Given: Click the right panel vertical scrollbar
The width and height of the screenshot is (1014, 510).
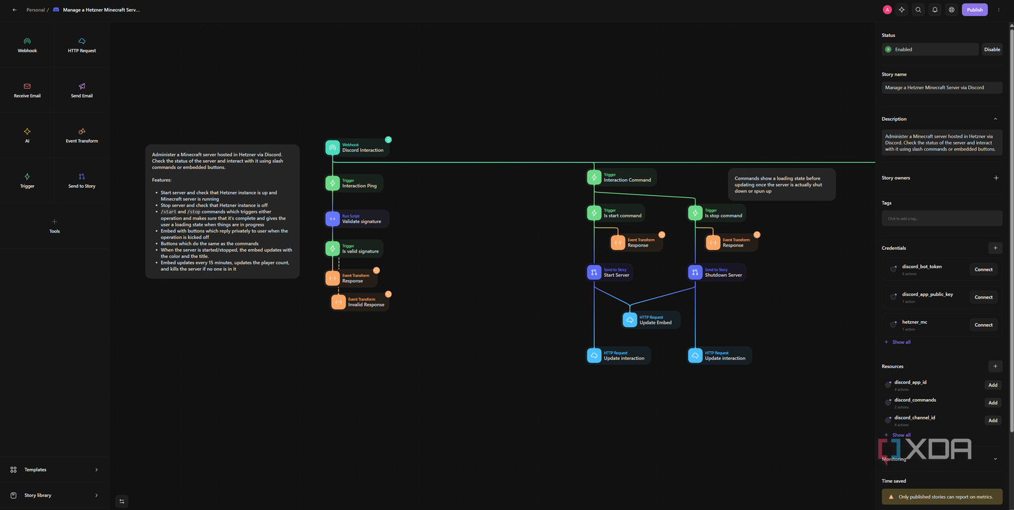Looking at the screenshot, I should pyautogui.click(x=1011, y=230).
